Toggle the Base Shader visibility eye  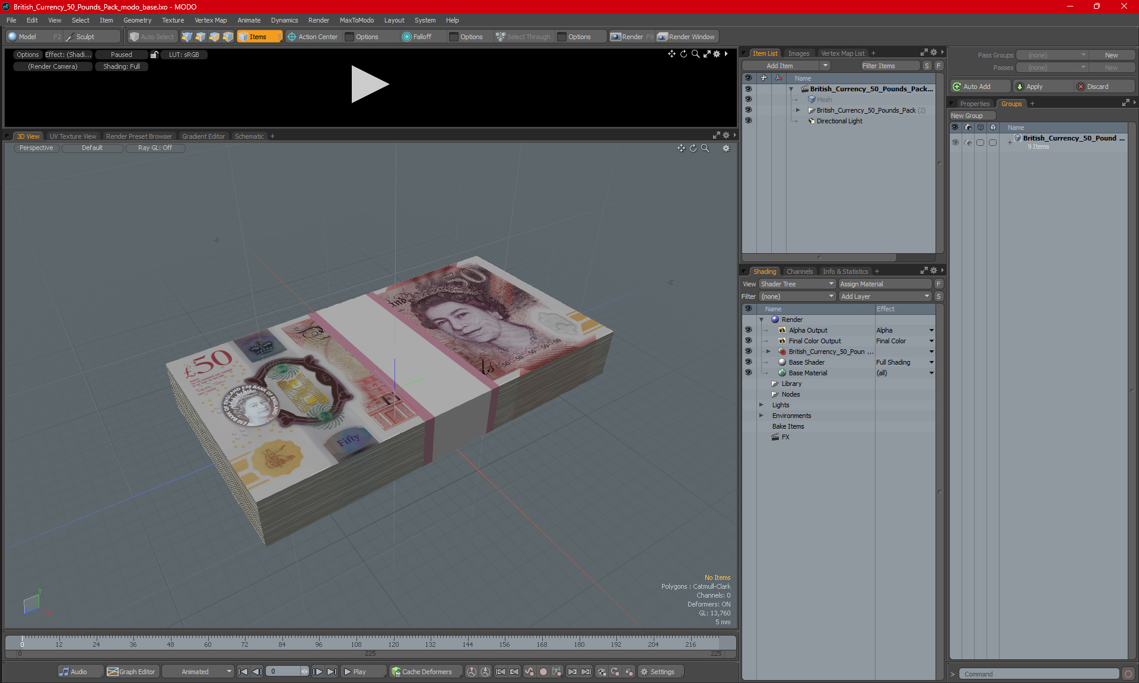[748, 362]
